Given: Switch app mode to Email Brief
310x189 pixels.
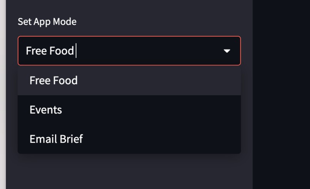Looking at the screenshot, I should tap(129, 139).
